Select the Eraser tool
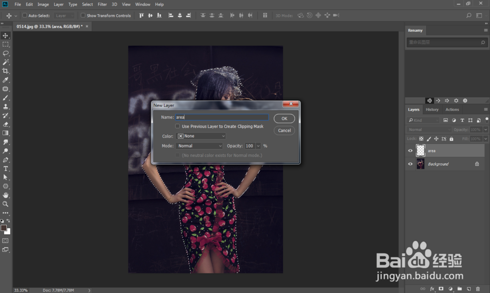The image size is (490, 293). coord(5,124)
